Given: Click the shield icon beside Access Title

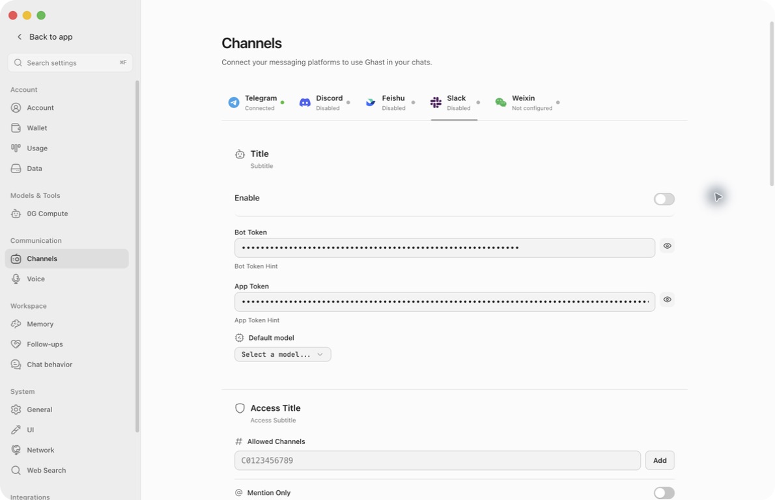Looking at the screenshot, I should 240,408.
